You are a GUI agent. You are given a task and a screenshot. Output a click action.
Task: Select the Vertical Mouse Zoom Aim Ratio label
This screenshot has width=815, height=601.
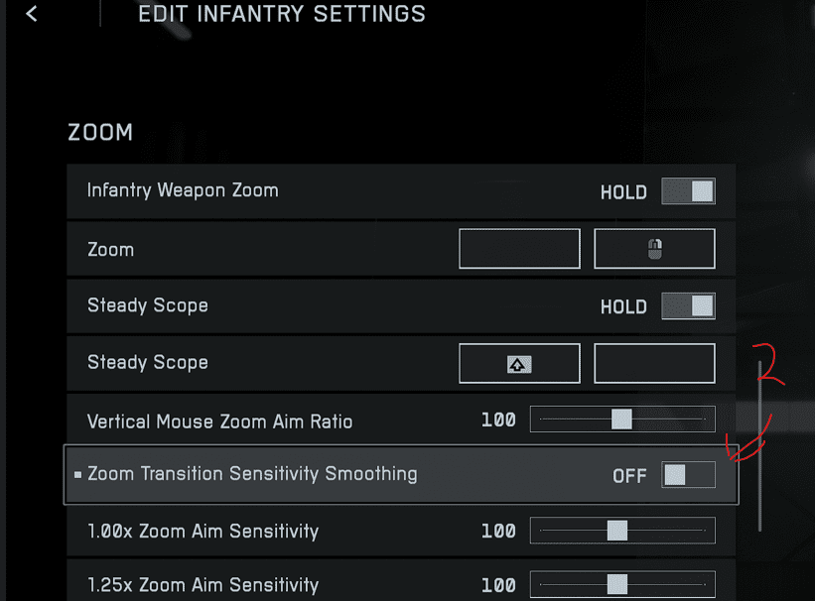point(219,421)
